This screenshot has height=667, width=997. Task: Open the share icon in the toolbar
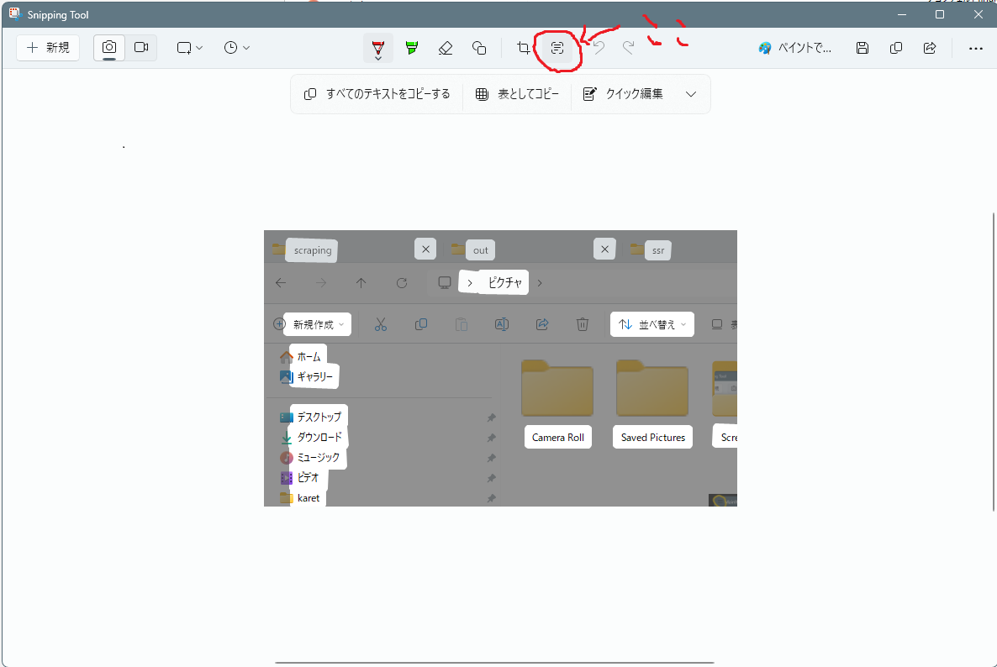coord(930,48)
